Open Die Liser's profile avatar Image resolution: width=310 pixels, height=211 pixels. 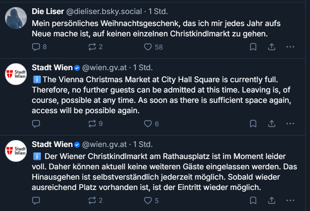16,18
